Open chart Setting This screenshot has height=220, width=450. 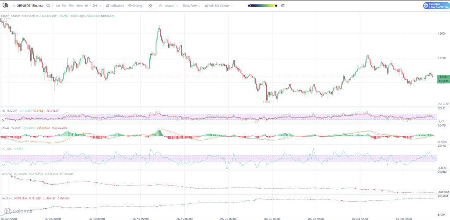(135, 6)
